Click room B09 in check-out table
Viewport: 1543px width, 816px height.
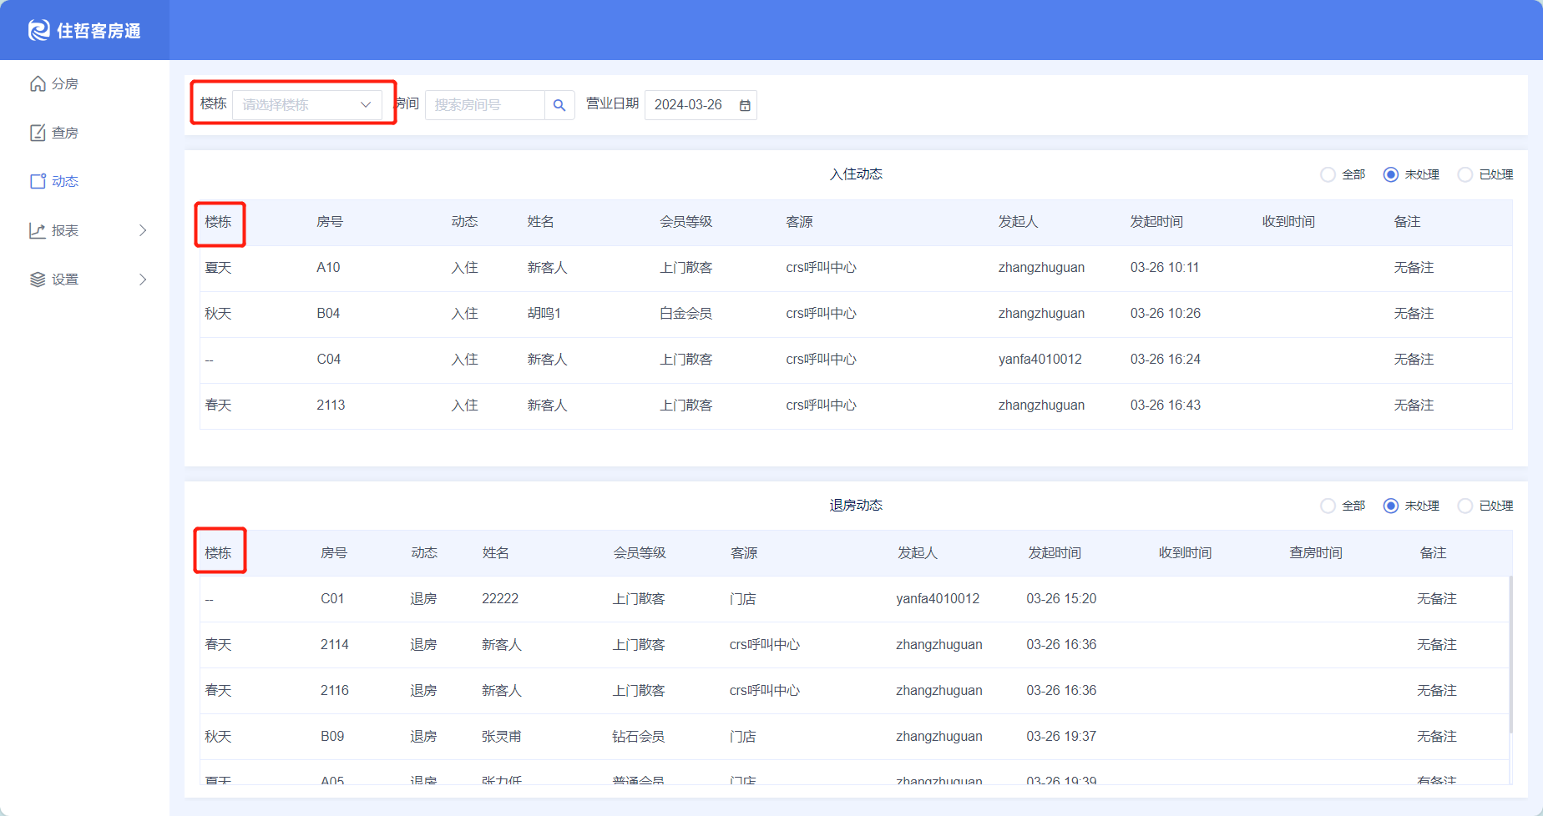click(332, 737)
